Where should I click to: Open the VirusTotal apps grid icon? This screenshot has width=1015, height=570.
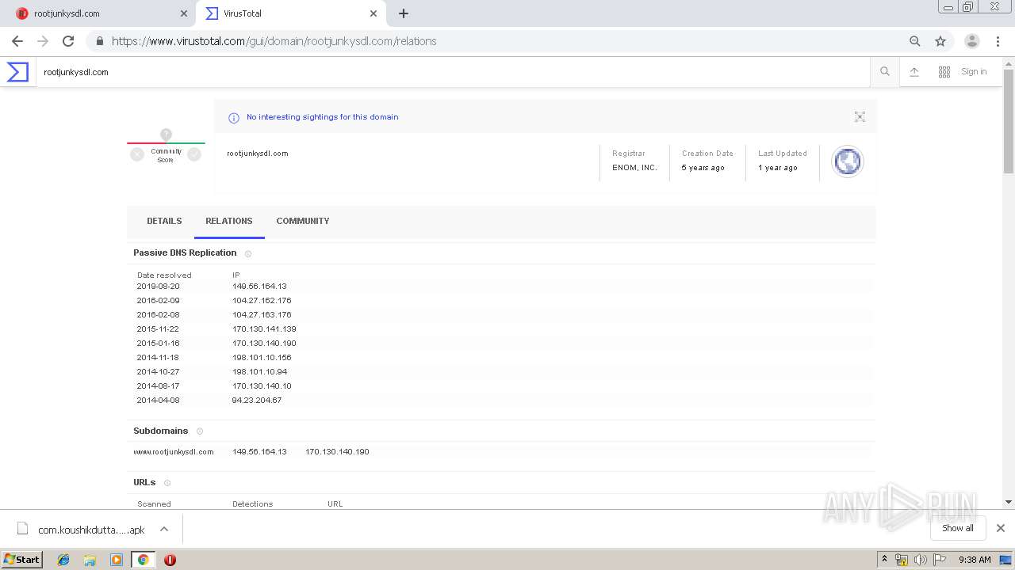point(944,72)
